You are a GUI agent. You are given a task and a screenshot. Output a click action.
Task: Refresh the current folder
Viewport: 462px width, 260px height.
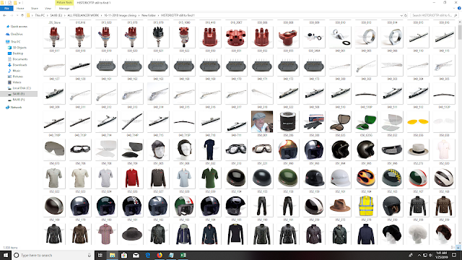(x=406, y=15)
